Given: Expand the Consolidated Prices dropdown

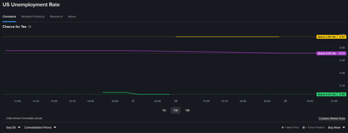Looking at the screenshot, I should pos(40,127).
